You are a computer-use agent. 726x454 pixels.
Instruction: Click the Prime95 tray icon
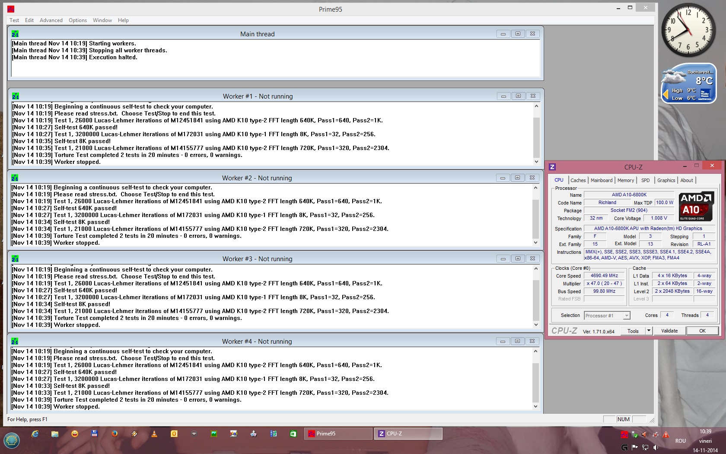coord(624,435)
